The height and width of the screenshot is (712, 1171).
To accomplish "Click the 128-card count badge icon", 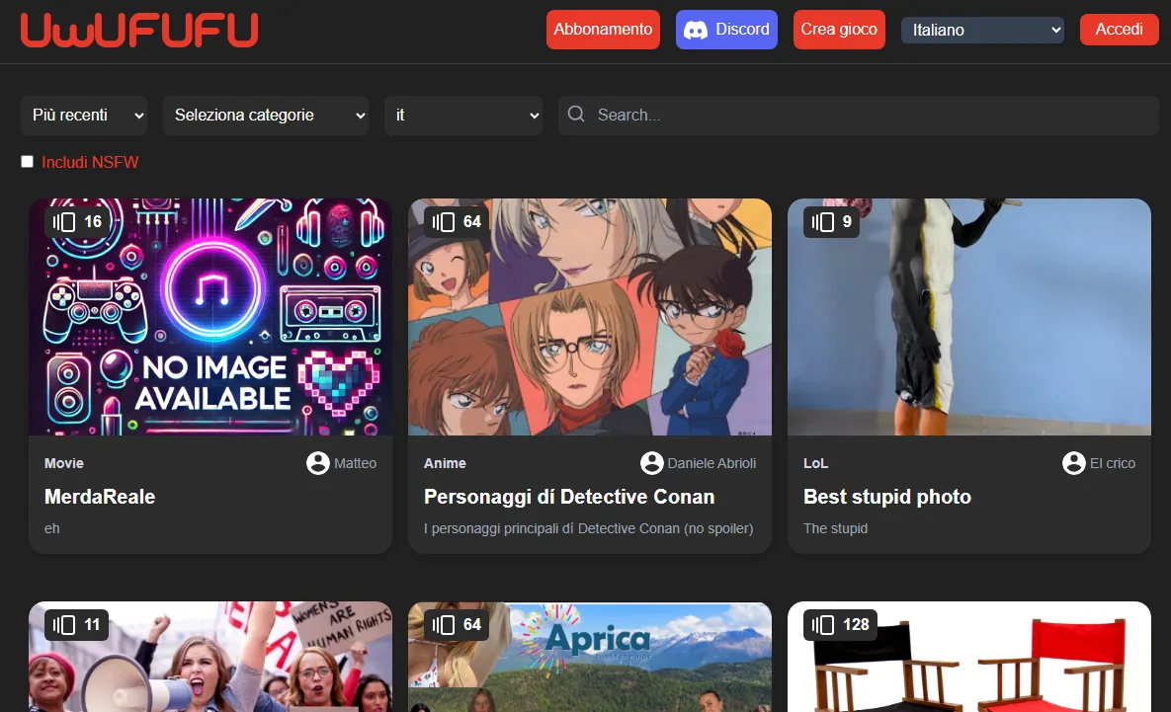I will [x=822, y=625].
